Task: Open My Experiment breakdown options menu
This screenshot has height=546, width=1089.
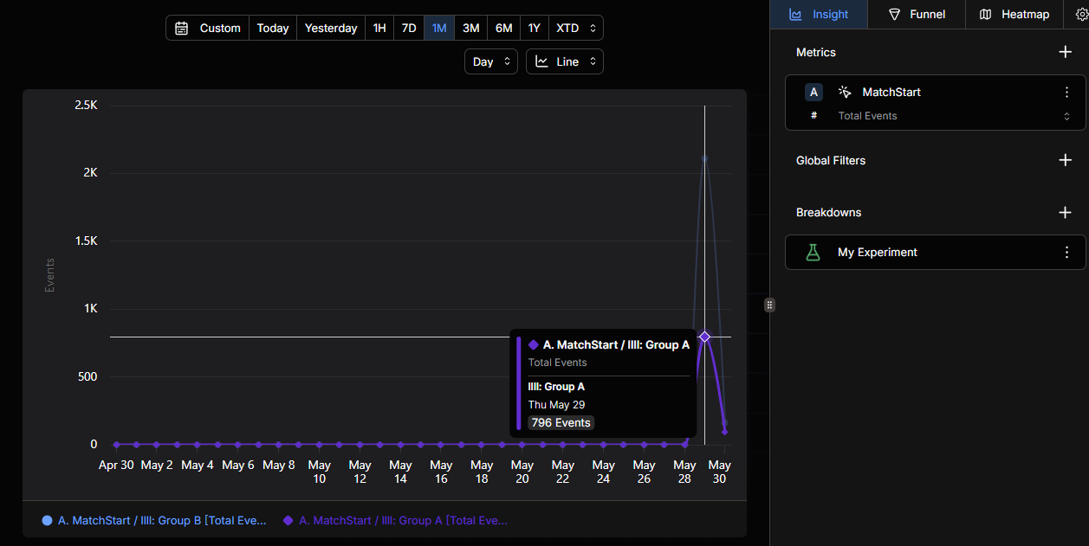Action: tap(1067, 252)
